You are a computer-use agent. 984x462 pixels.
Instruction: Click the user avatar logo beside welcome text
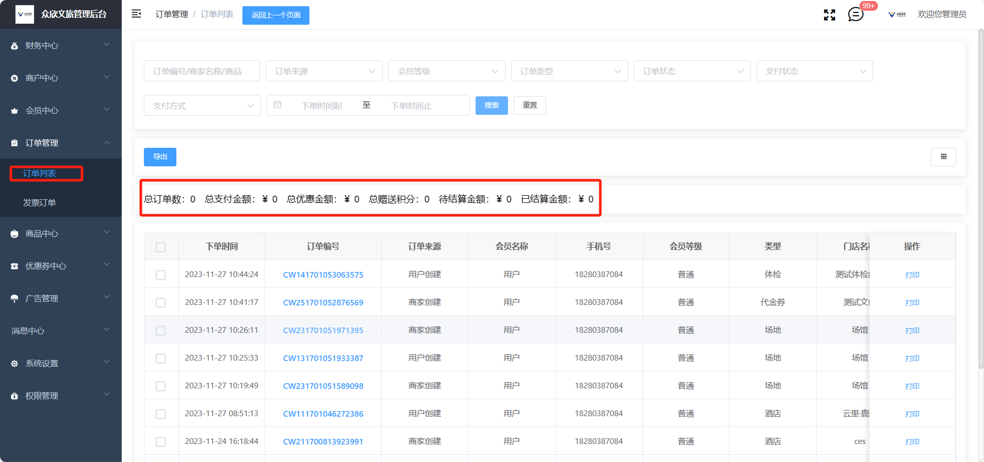coord(897,14)
